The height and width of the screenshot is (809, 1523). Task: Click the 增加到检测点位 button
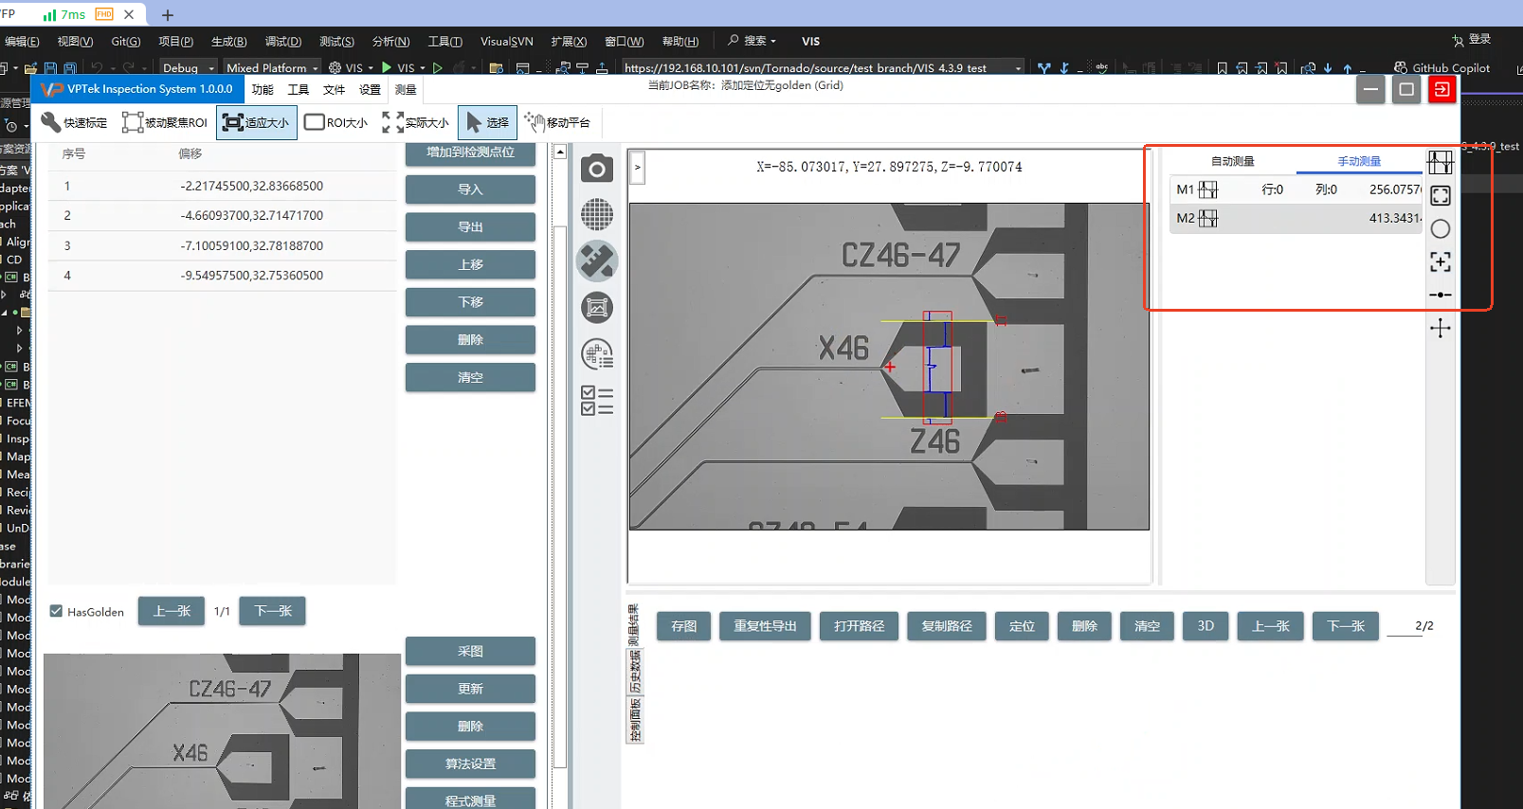coord(470,153)
